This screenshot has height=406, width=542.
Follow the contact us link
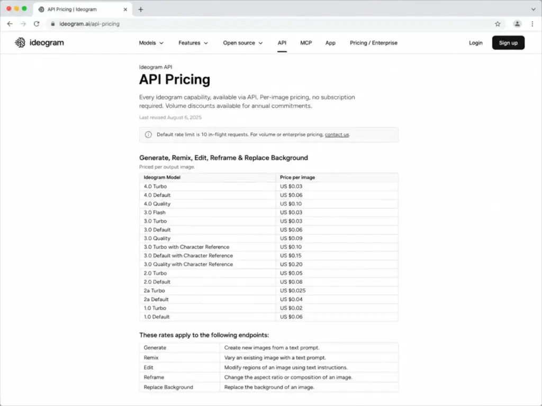337,135
